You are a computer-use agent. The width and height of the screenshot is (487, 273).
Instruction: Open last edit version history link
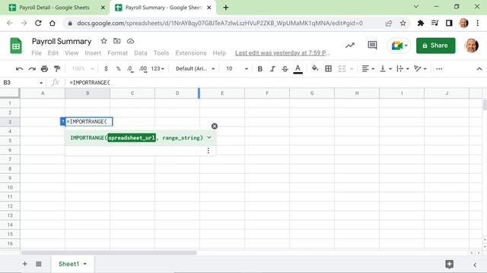[282, 53]
